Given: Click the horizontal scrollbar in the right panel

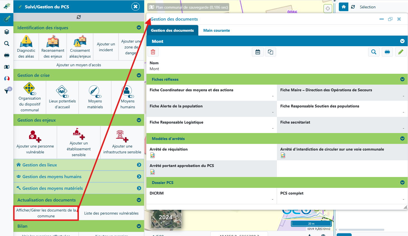Looking at the screenshot, I should (x=361, y=230).
